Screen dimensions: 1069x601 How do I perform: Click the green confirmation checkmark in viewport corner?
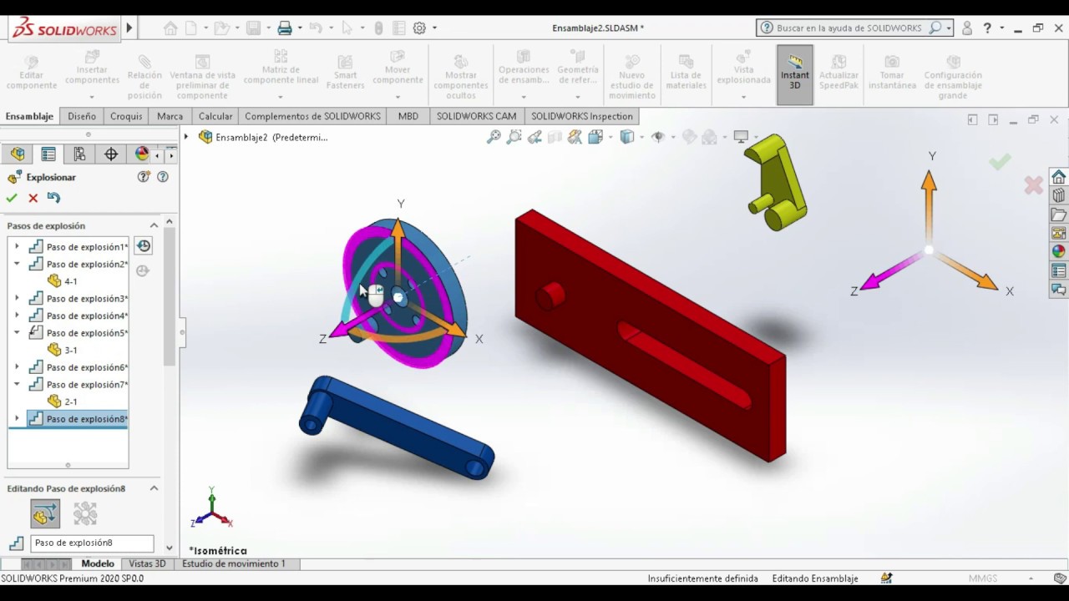click(1000, 162)
